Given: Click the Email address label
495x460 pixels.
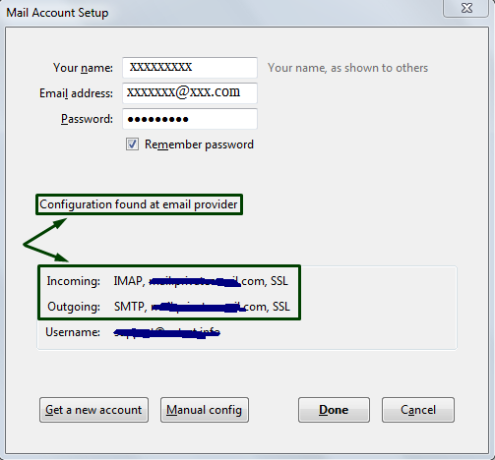Looking at the screenshot, I should click(76, 93).
